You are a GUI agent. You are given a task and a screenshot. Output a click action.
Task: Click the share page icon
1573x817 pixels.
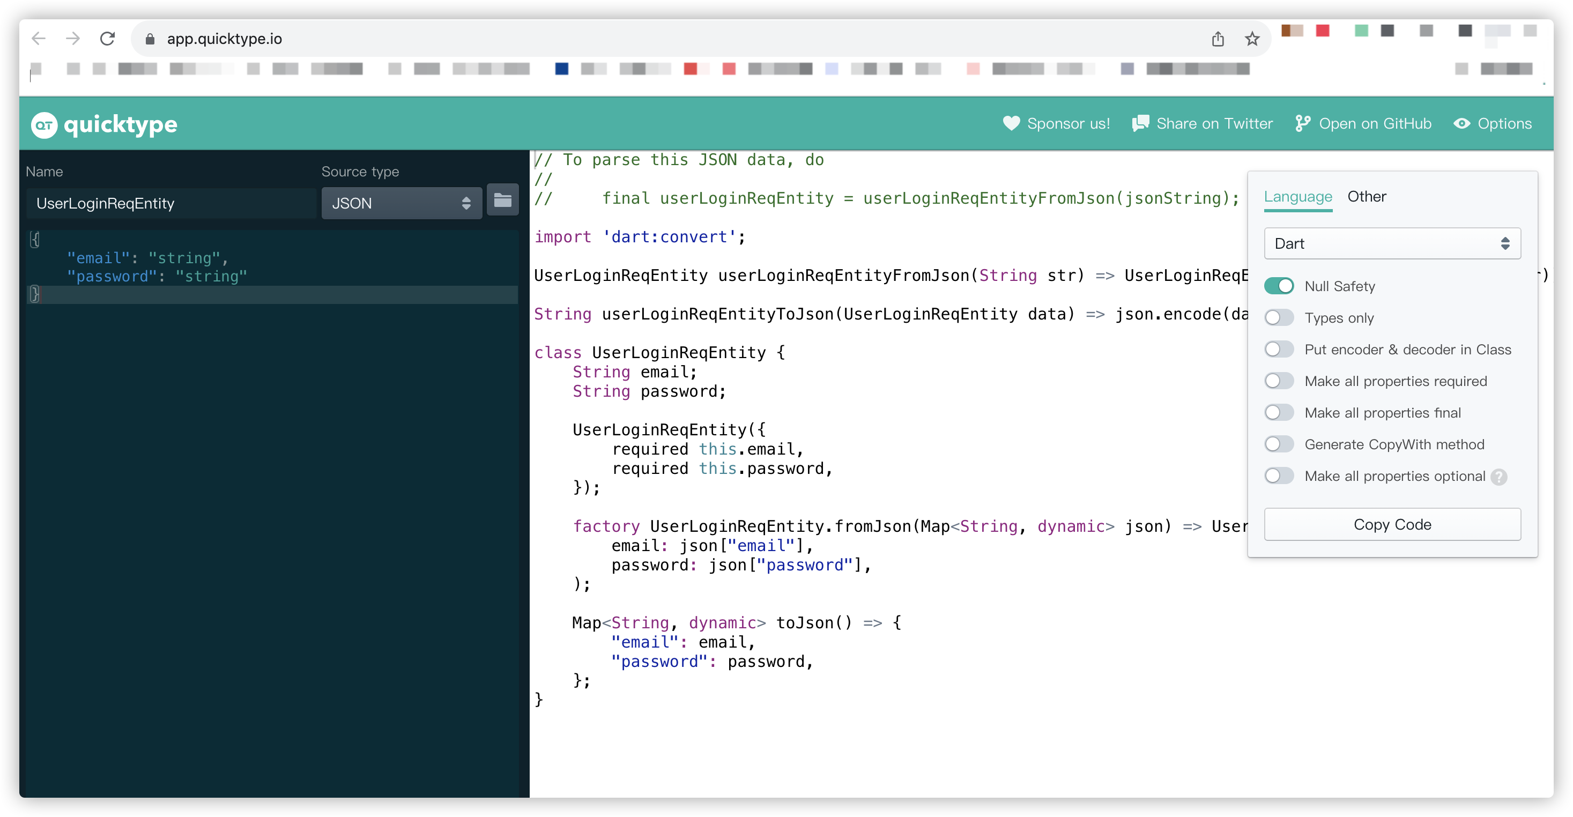coord(1218,39)
